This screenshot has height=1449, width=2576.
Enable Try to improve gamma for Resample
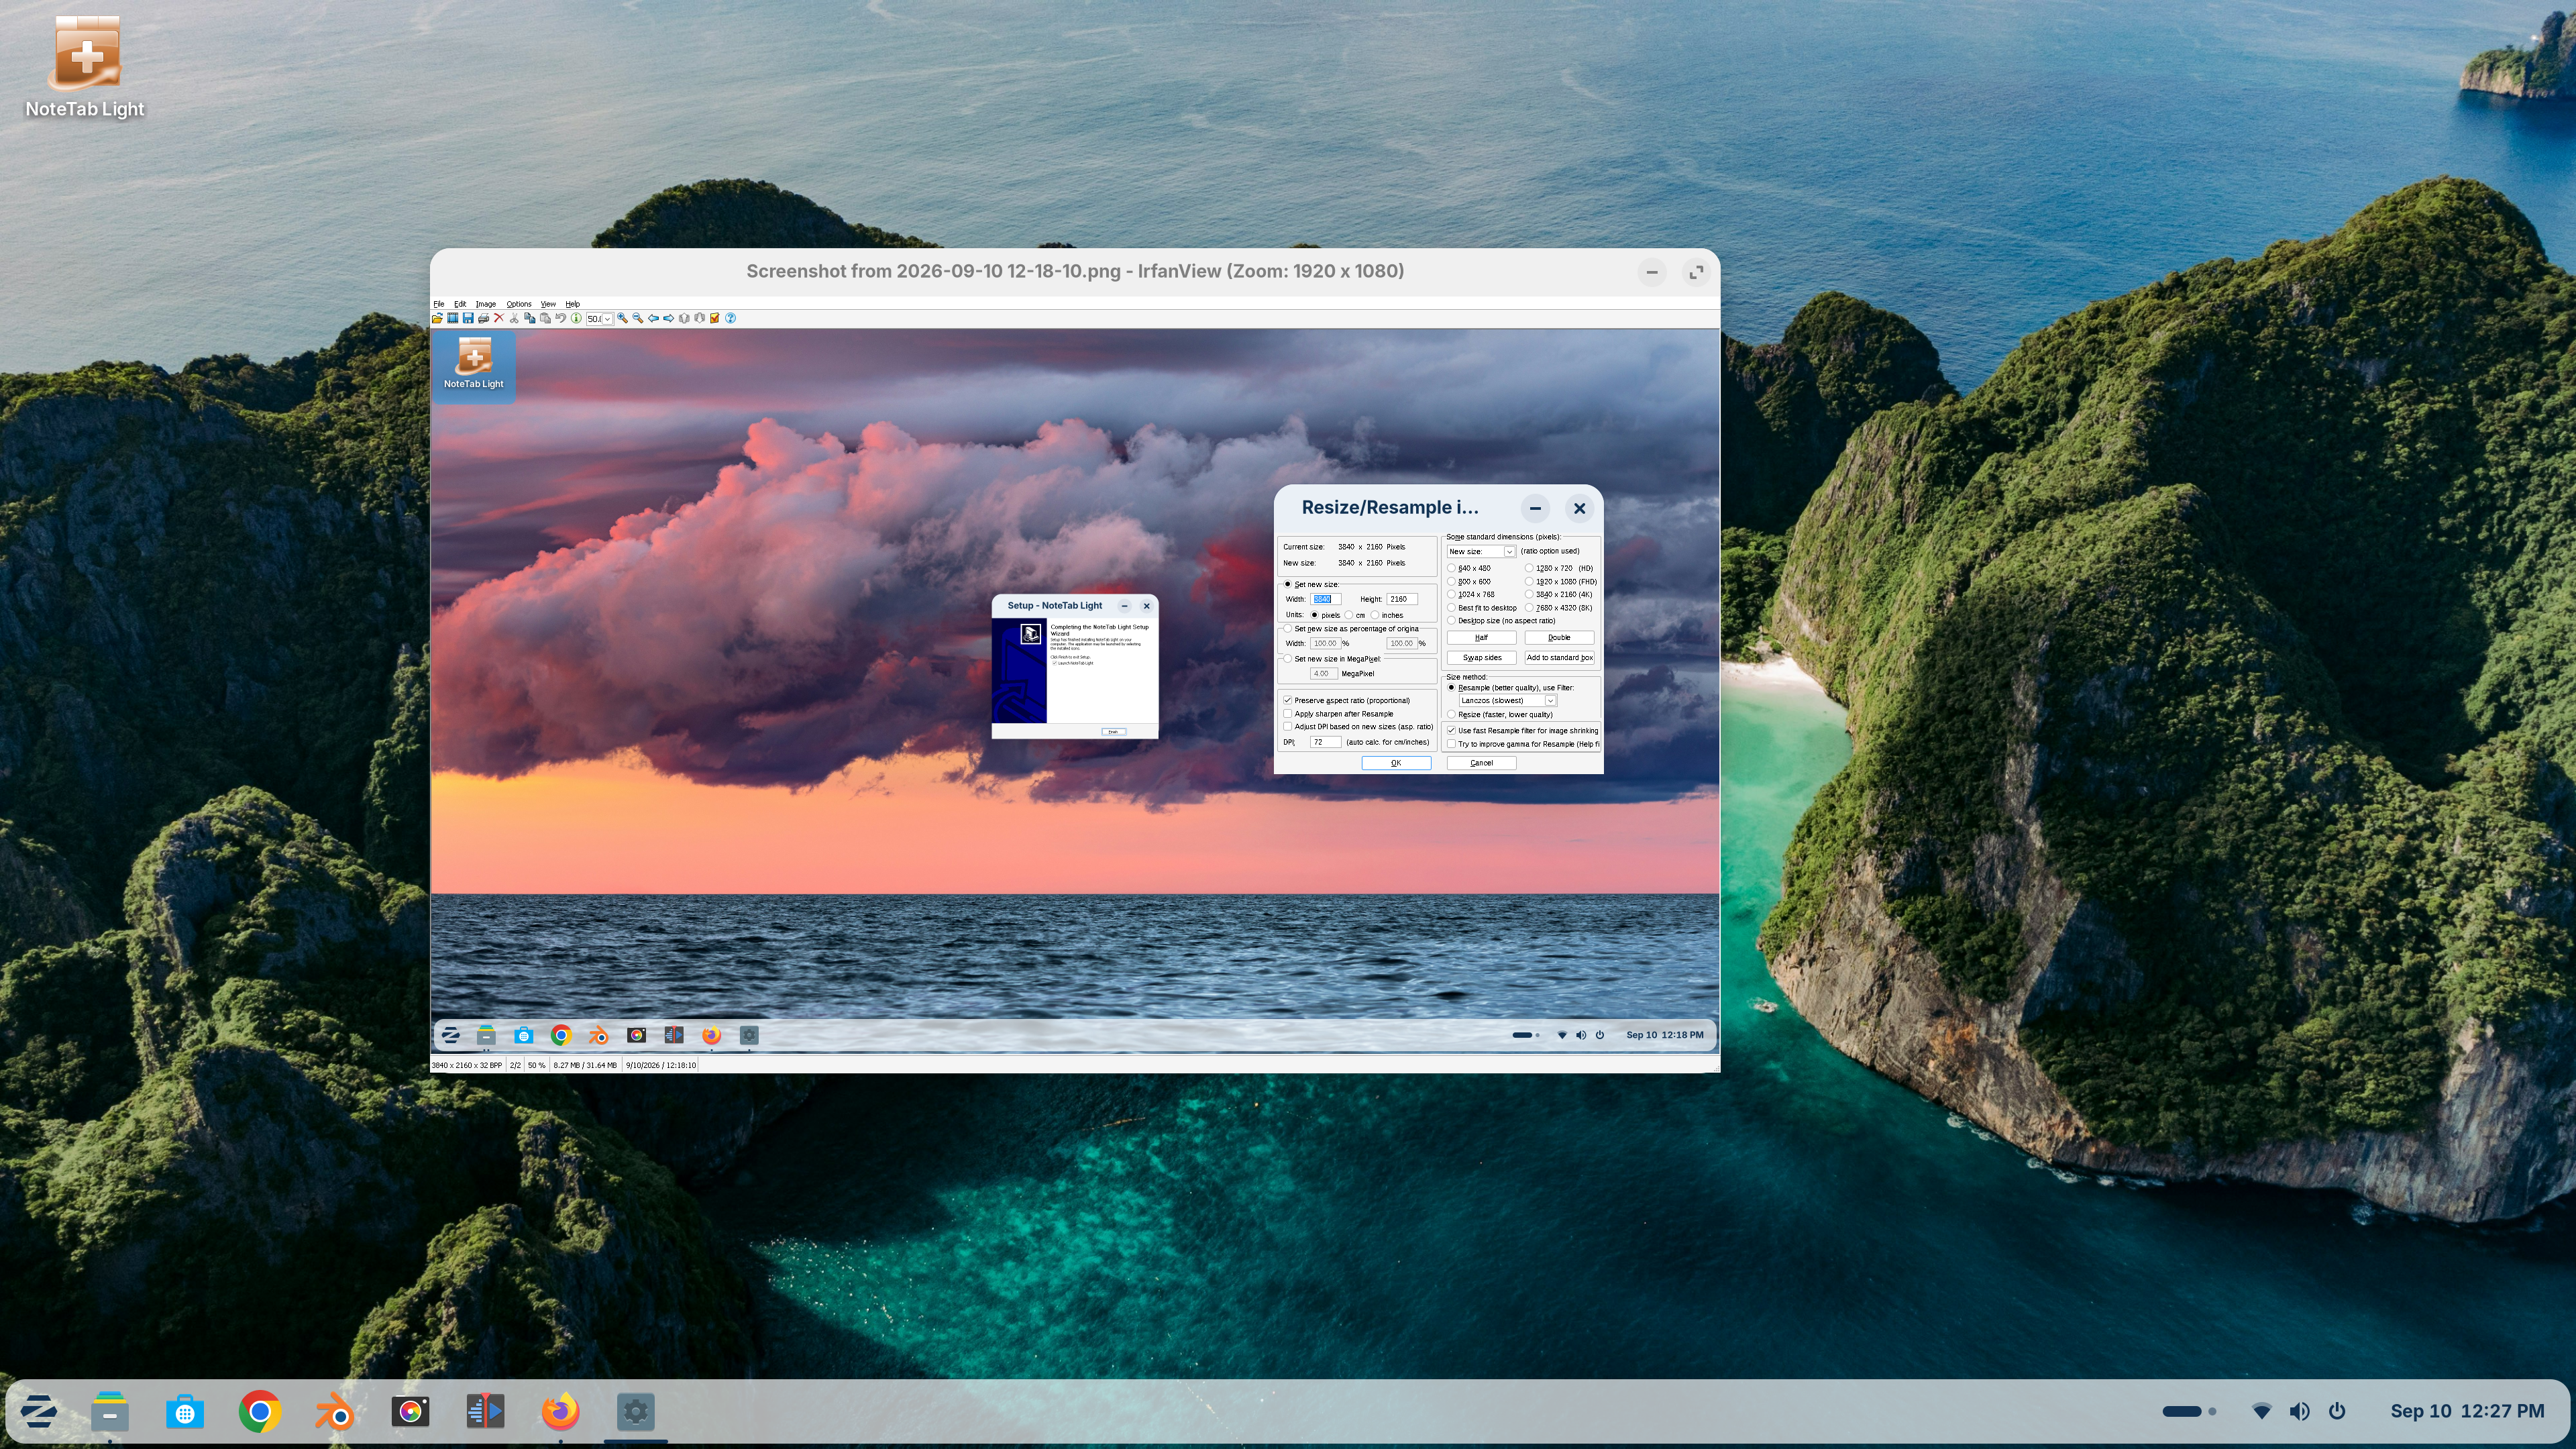[1451, 744]
